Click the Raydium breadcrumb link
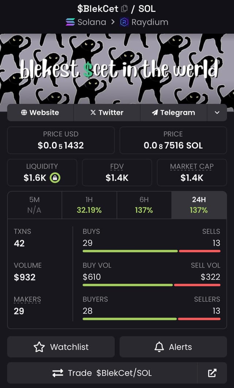This screenshot has height=388, width=234. (x=150, y=22)
